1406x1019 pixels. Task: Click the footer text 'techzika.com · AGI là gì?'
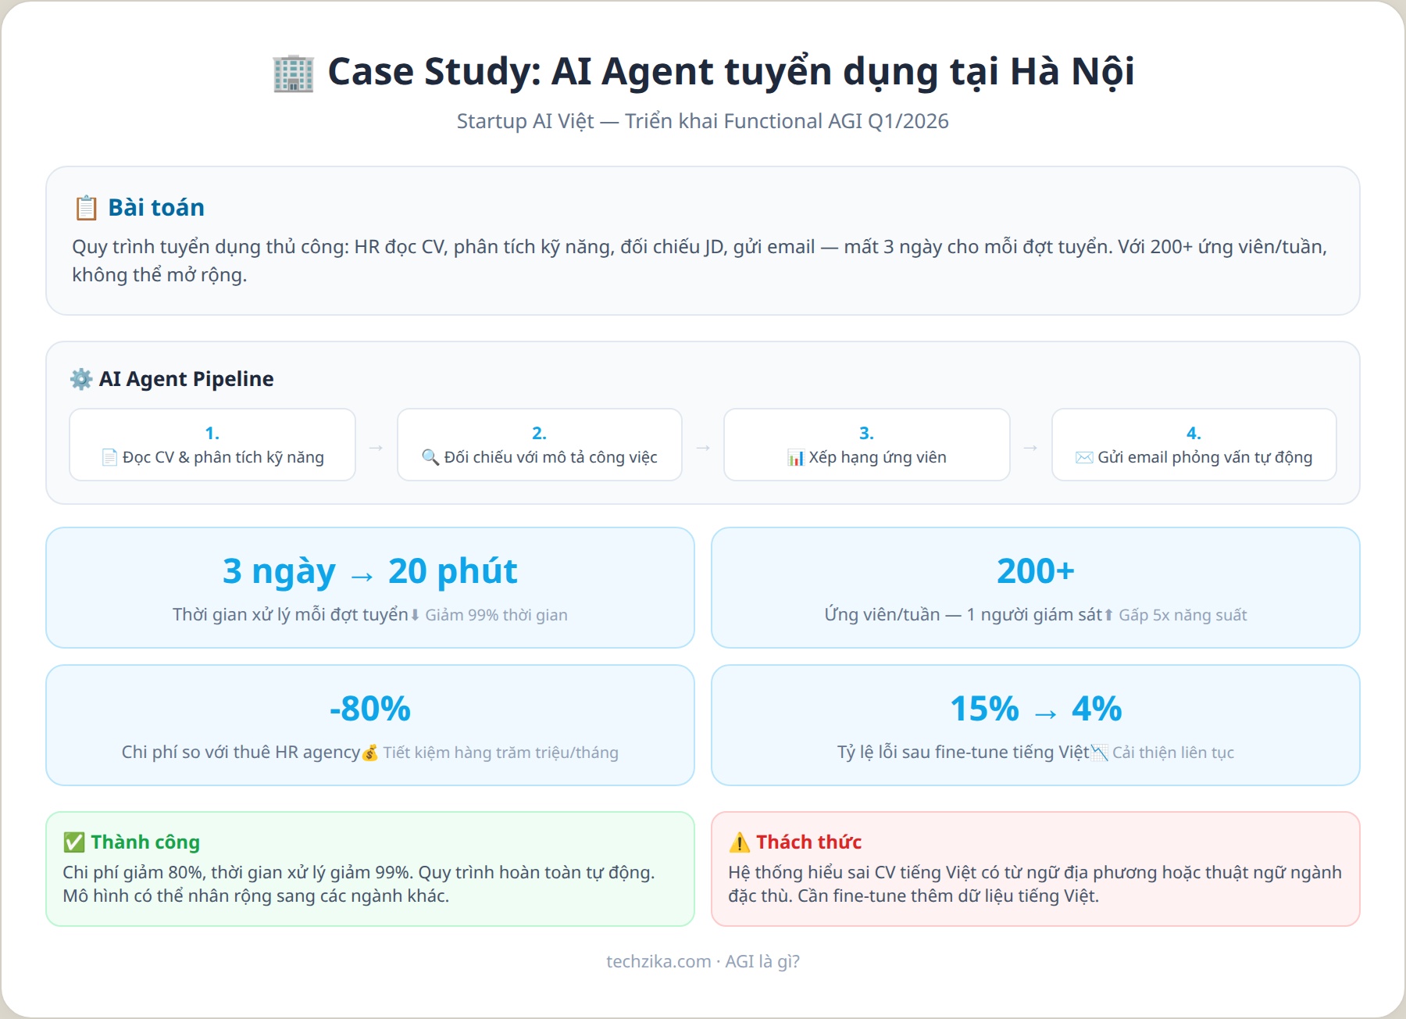click(x=703, y=962)
